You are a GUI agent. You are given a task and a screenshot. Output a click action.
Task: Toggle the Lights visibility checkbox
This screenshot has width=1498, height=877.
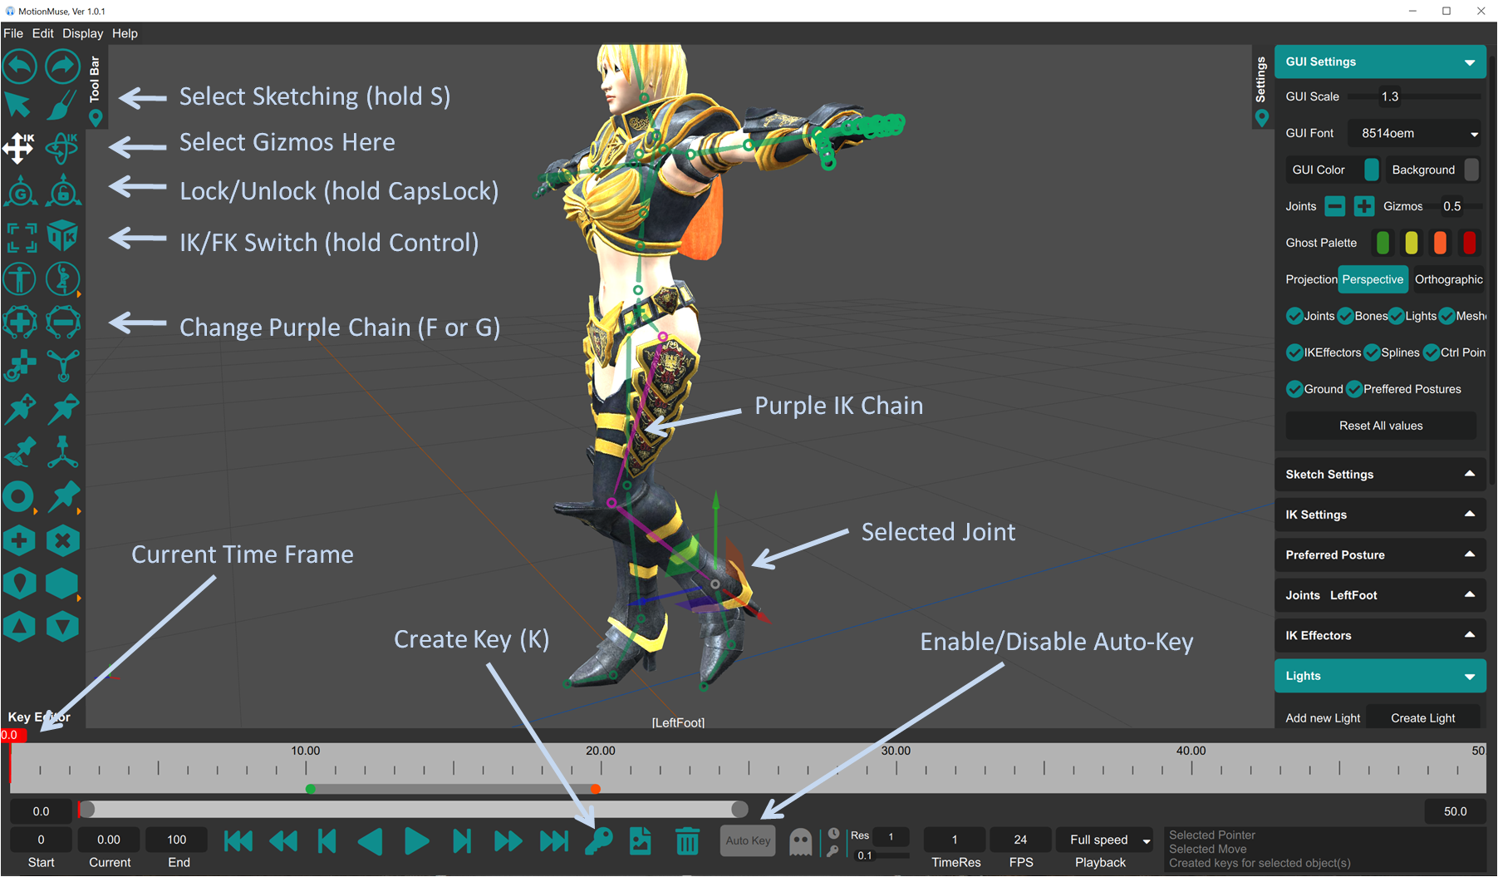tap(1397, 316)
